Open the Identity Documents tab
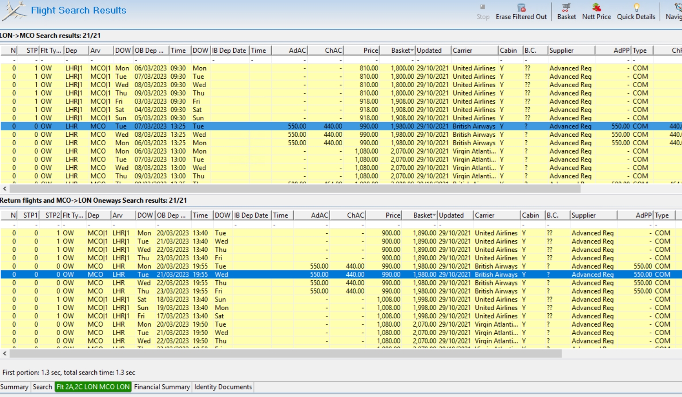This screenshot has height=397, width=682. coord(223,387)
